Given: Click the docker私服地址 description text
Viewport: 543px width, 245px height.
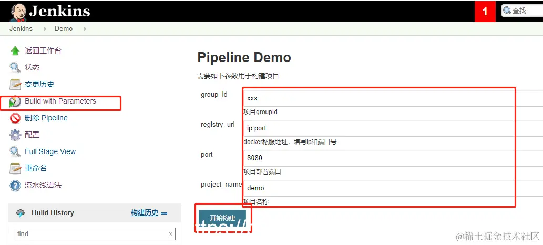Looking at the screenshot, I should pyautogui.click(x=290, y=142).
